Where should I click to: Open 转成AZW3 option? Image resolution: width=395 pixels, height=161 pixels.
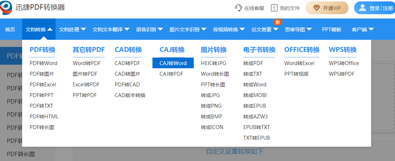point(255,117)
